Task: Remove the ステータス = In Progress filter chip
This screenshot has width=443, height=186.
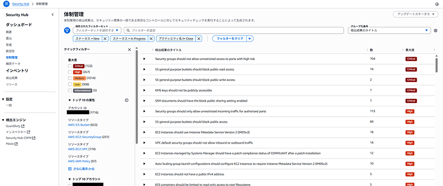Action: 151,38
